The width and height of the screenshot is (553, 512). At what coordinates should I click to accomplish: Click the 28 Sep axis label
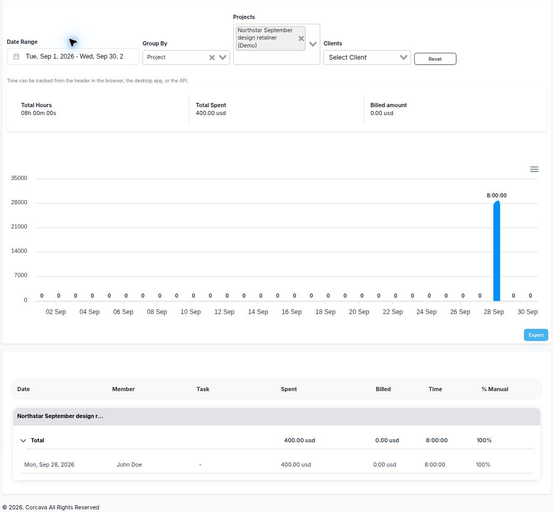pyautogui.click(x=494, y=312)
